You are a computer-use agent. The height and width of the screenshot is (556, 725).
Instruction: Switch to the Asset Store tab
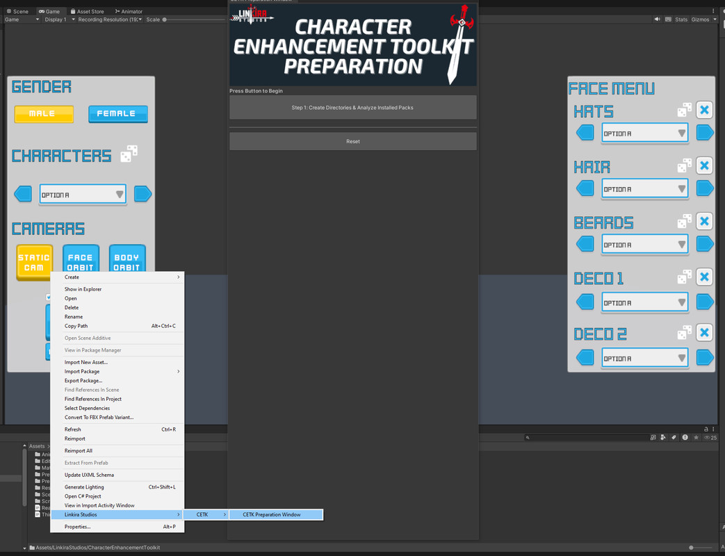pos(87,11)
